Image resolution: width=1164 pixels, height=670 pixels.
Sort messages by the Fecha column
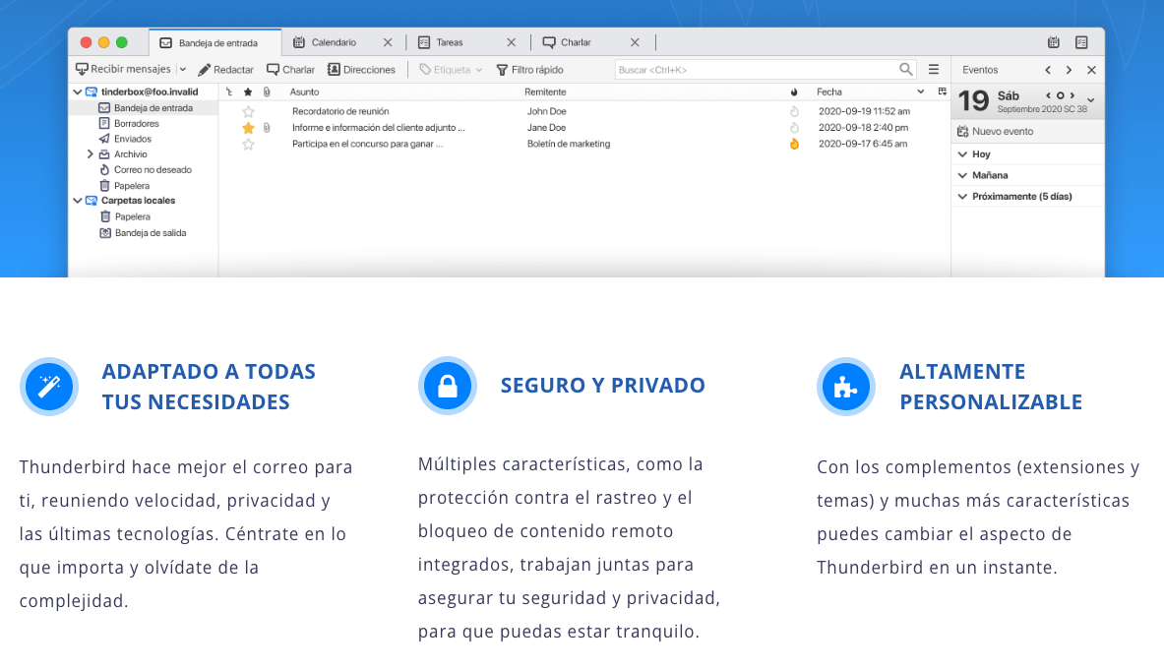828,91
